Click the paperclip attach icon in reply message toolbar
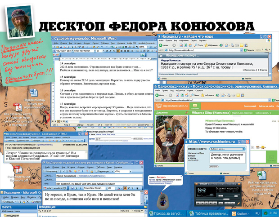 coord(61,171)
